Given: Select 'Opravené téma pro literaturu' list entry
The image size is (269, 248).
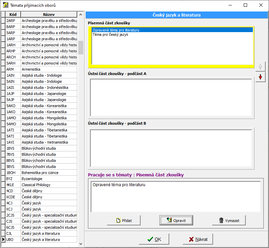Looking at the screenshot, I should point(116,30).
